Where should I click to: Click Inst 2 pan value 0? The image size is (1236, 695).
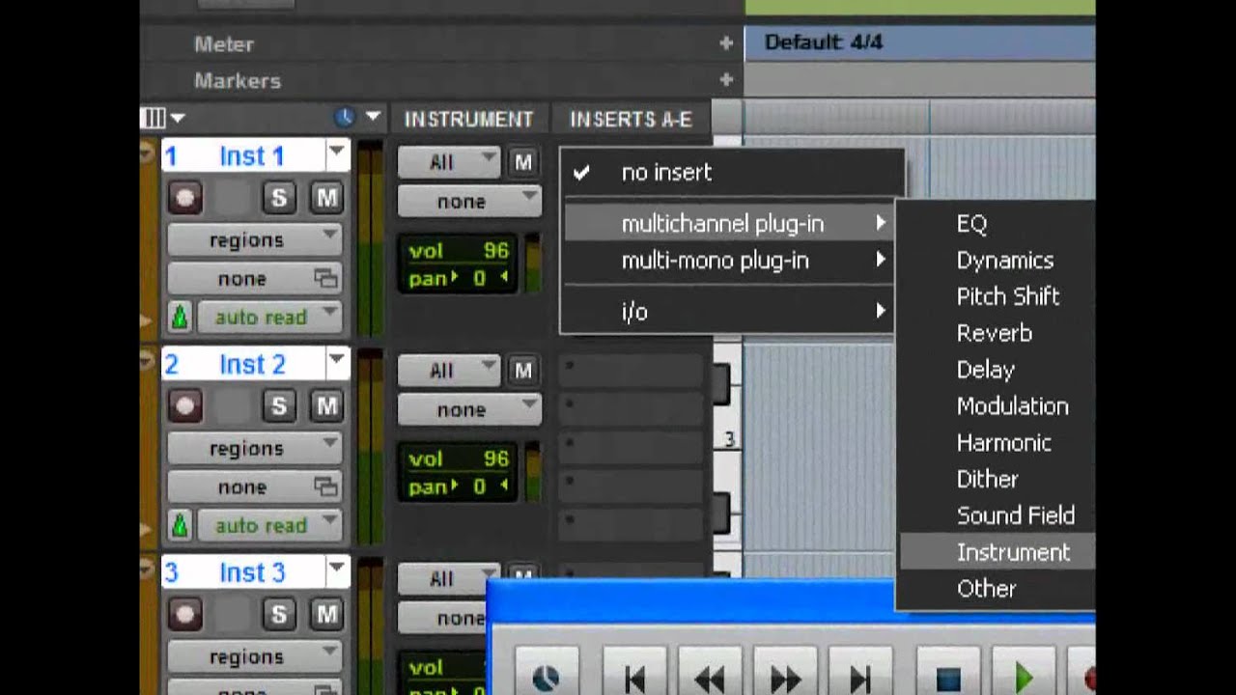click(480, 487)
